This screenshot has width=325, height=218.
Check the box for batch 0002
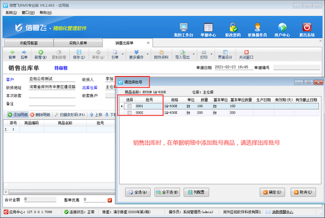click(x=129, y=112)
